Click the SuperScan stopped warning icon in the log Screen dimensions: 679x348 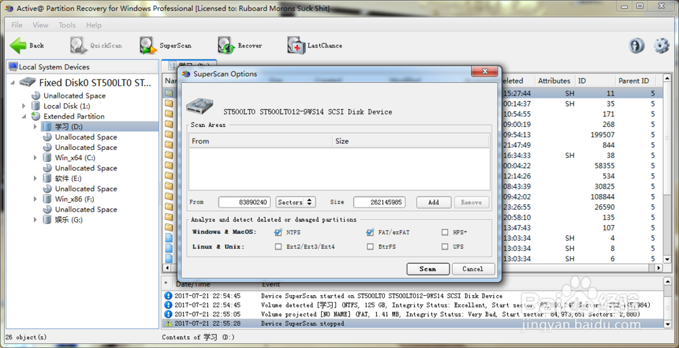click(168, 324)
